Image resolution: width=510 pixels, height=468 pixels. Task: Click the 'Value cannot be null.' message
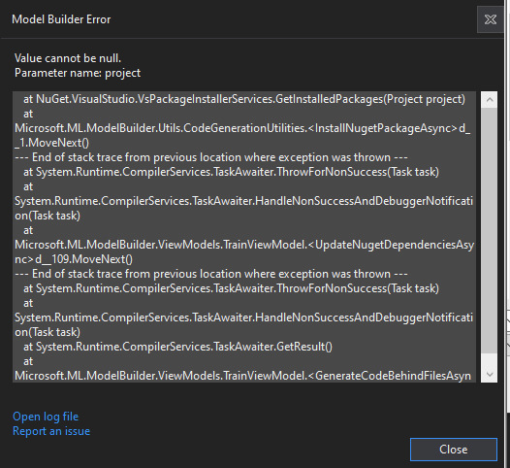click(x=68, y=58)
